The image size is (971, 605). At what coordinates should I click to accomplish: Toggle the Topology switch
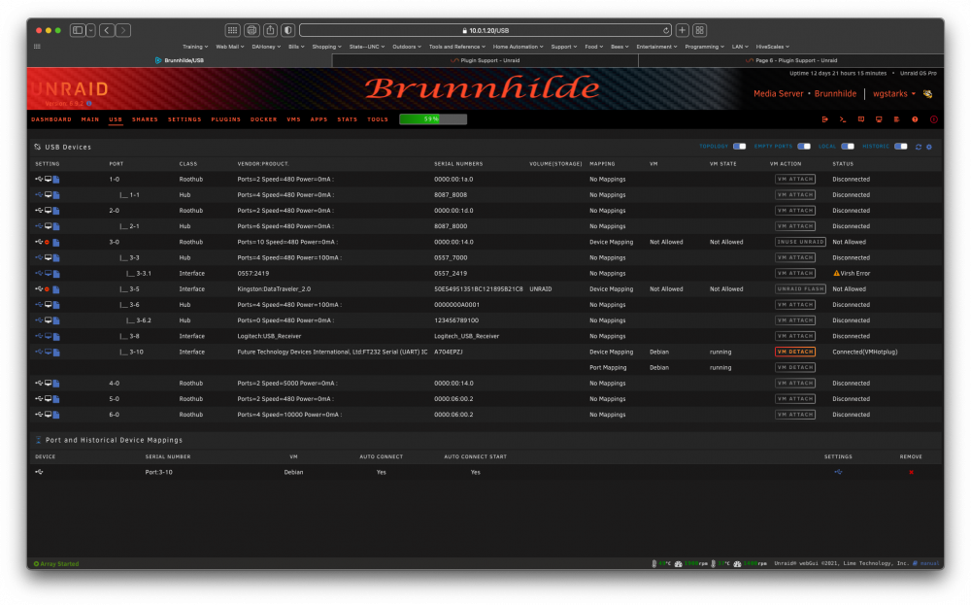coord(739,147)
